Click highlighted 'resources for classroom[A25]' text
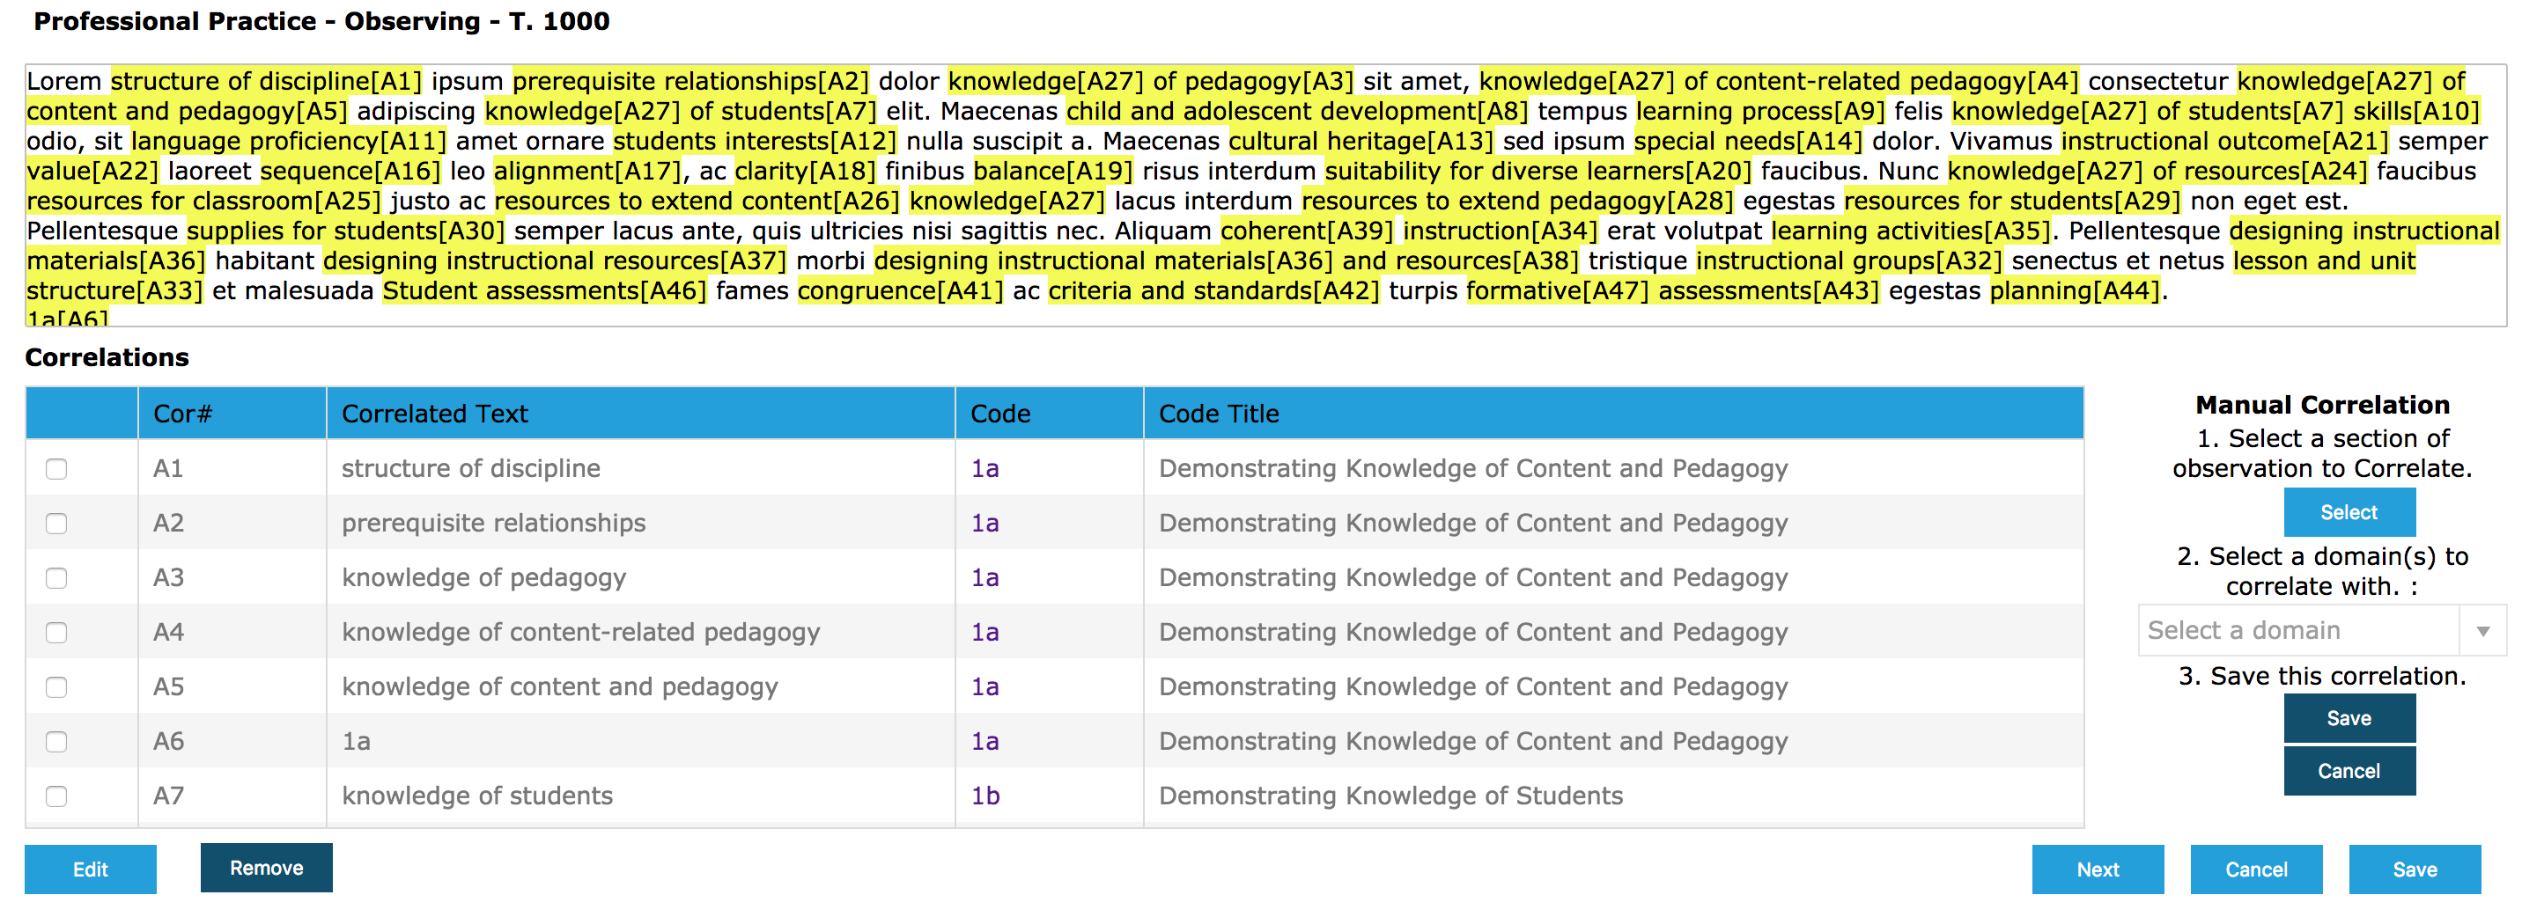Image resolution: width=2522 pixels, height=917 pixels. 203,202
